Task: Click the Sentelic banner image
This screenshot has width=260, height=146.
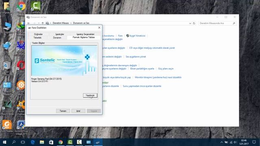Action: (x=64, y=60)
